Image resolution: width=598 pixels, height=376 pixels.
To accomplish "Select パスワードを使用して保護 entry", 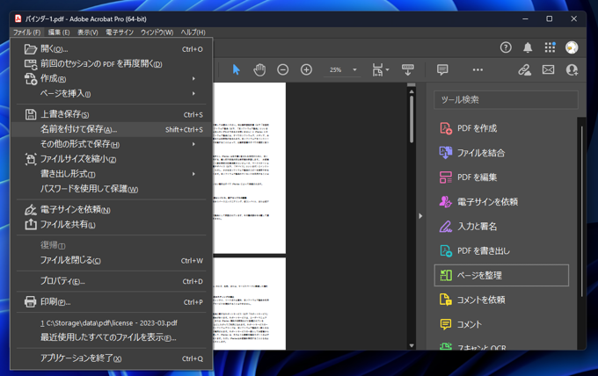I will click(112, 189).
